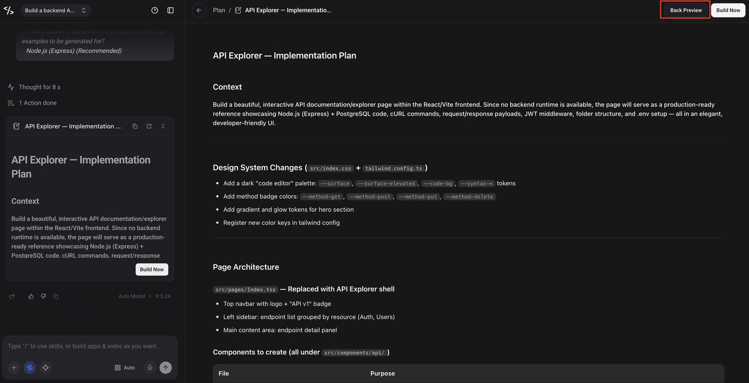Click Build Now in the top bar

point(728,10)
